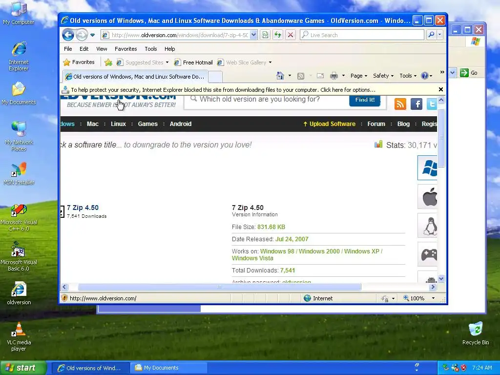500x375 pixels.
Task: Open the File menu
Action: tap(68, 49)
